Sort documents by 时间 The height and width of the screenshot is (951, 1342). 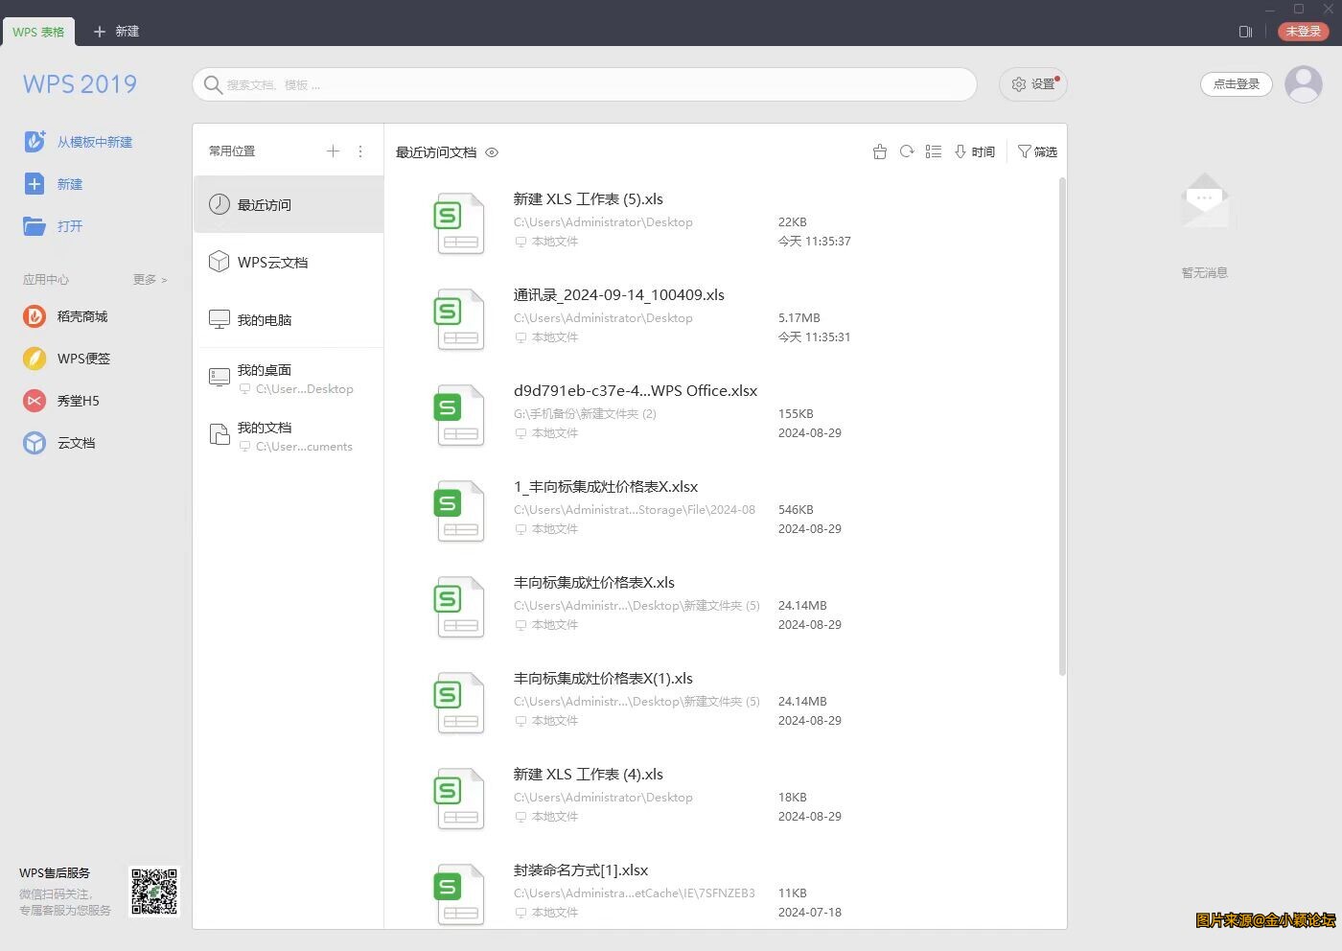(x=975, y=151)
